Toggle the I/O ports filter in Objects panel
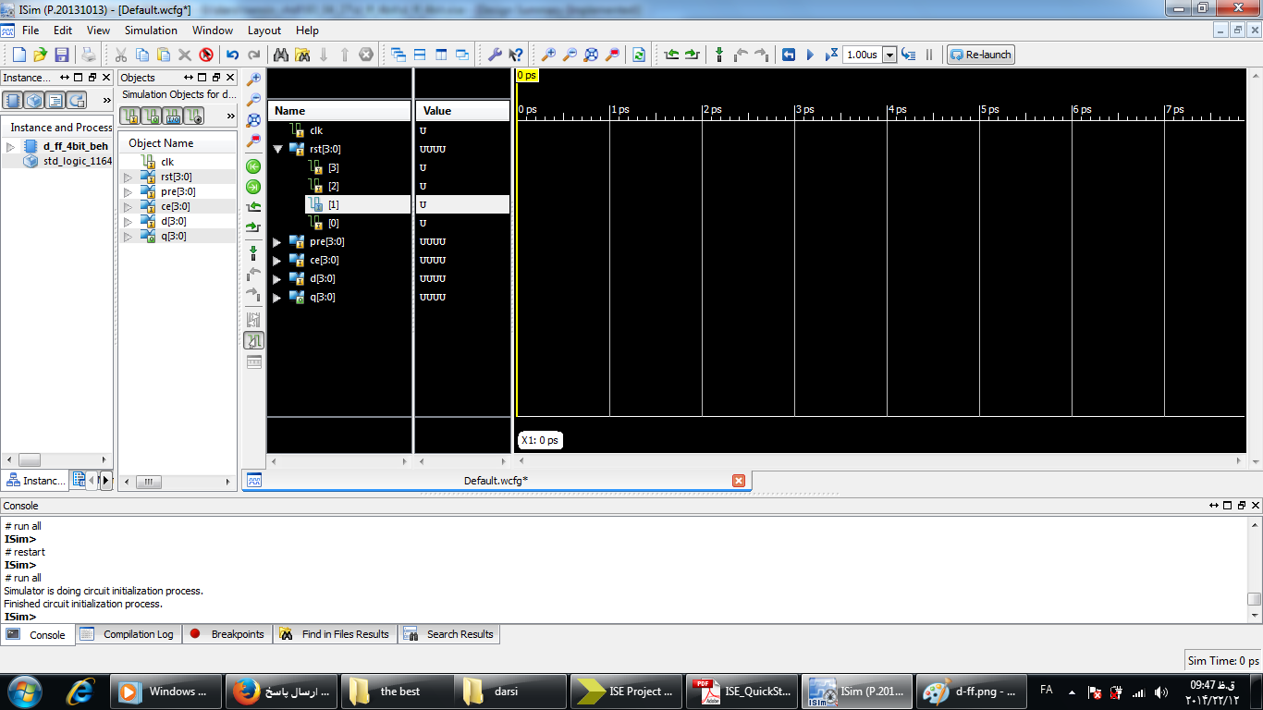1263x710 pixels. click(172, 116)
